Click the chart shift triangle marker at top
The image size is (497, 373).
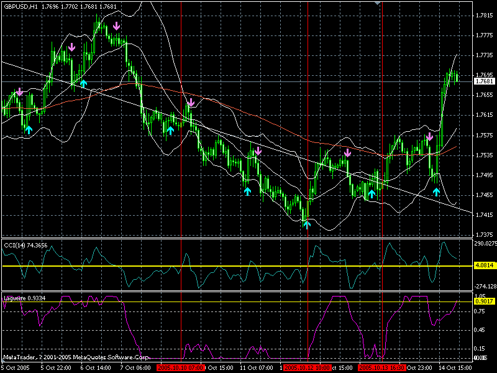tap(377, 3)
